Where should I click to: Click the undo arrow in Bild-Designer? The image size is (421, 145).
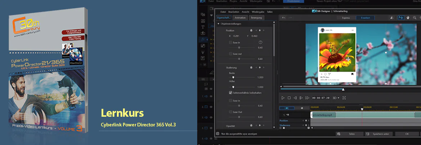coord(284,18)
